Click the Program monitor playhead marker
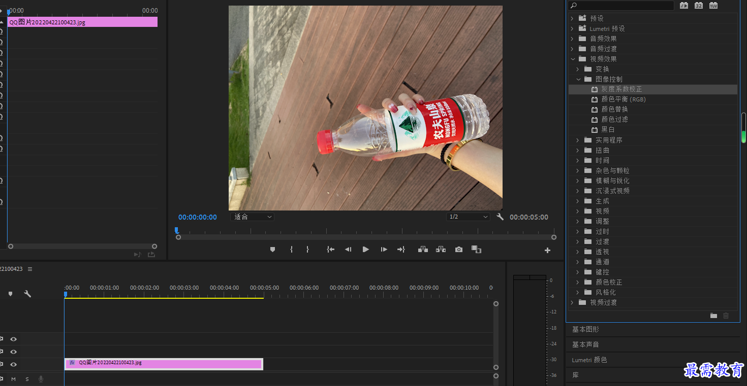This screenshot has height=386, width=747. [x=176, y=230]
